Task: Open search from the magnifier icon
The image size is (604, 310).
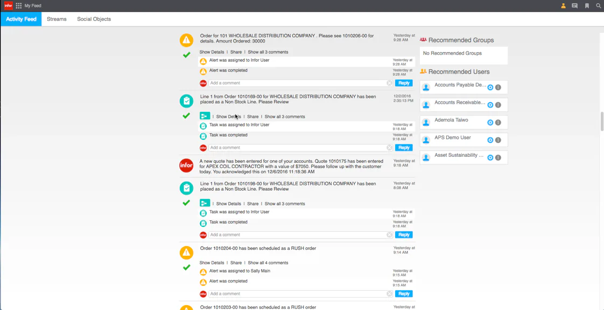Action: pyautogui.click(x=598, y=5)
